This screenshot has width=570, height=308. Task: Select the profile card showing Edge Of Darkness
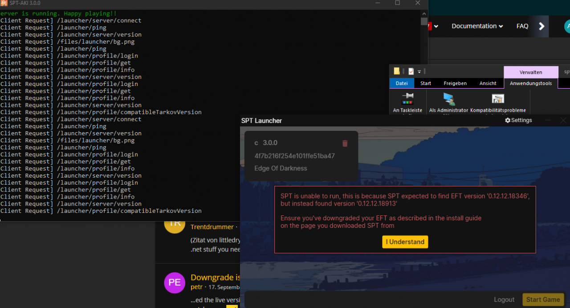(x=301, y=156)
